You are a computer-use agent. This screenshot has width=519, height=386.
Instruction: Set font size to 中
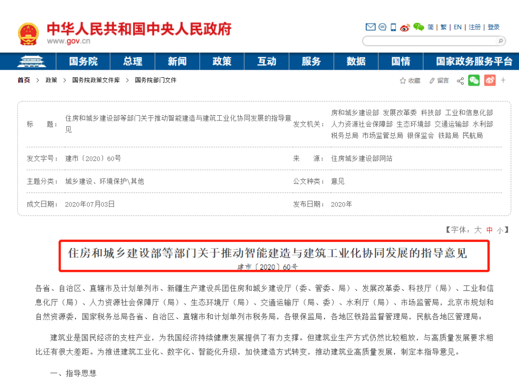coord(490,230)
